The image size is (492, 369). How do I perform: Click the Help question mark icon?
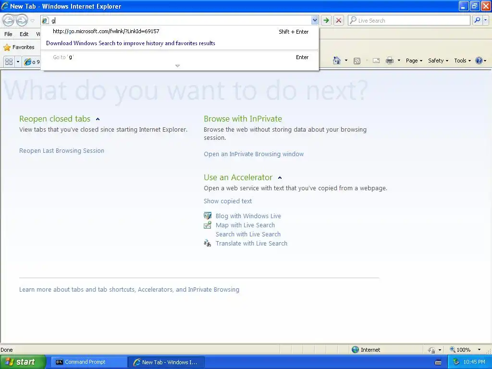pyautogui.click(x=479, y=61)
